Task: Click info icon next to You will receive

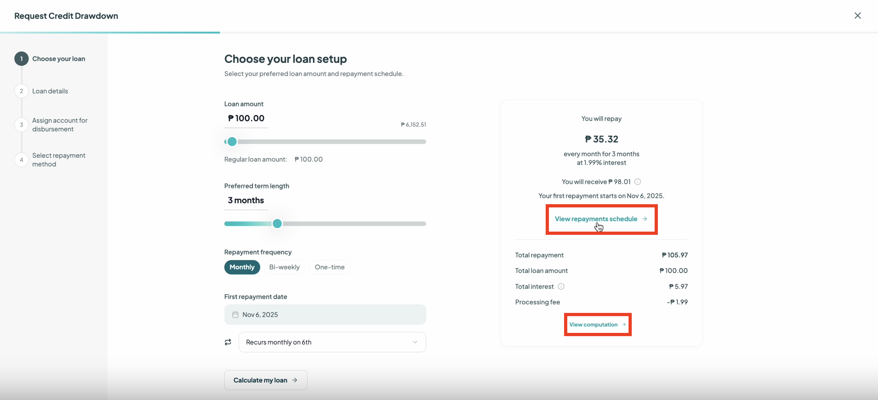Action: [637, 182]
